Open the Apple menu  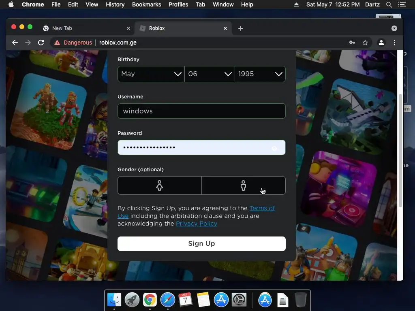click(11, 4)
